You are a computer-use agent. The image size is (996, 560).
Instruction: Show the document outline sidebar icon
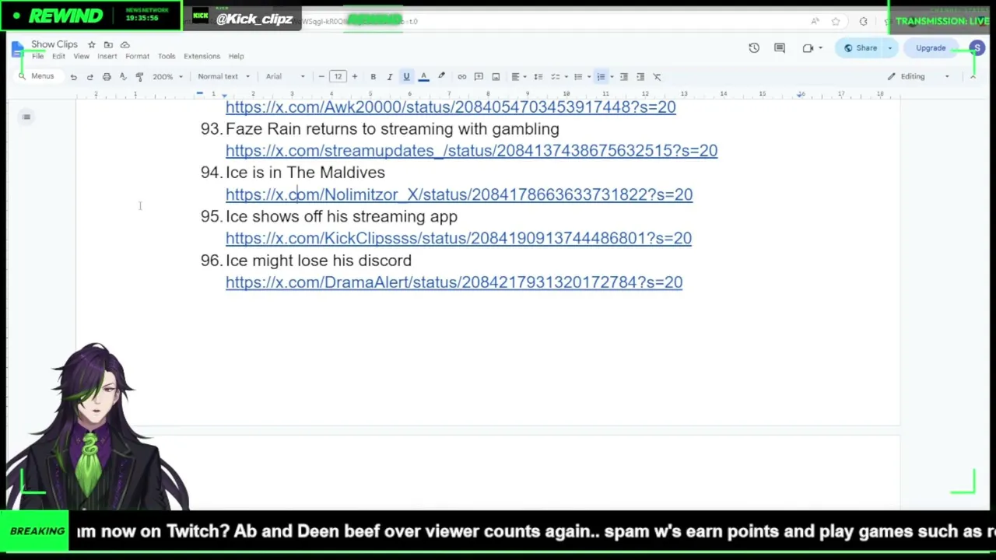tap(26, 117)
